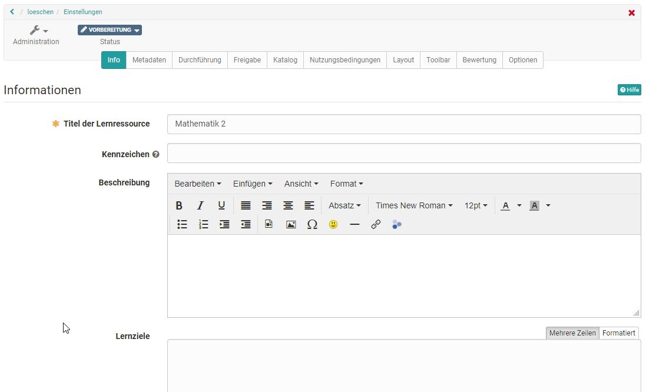This screenshot has width=646, height=392.
Task: Open the Absatz paragraph style dropdown
Action: tap(344, 205)
